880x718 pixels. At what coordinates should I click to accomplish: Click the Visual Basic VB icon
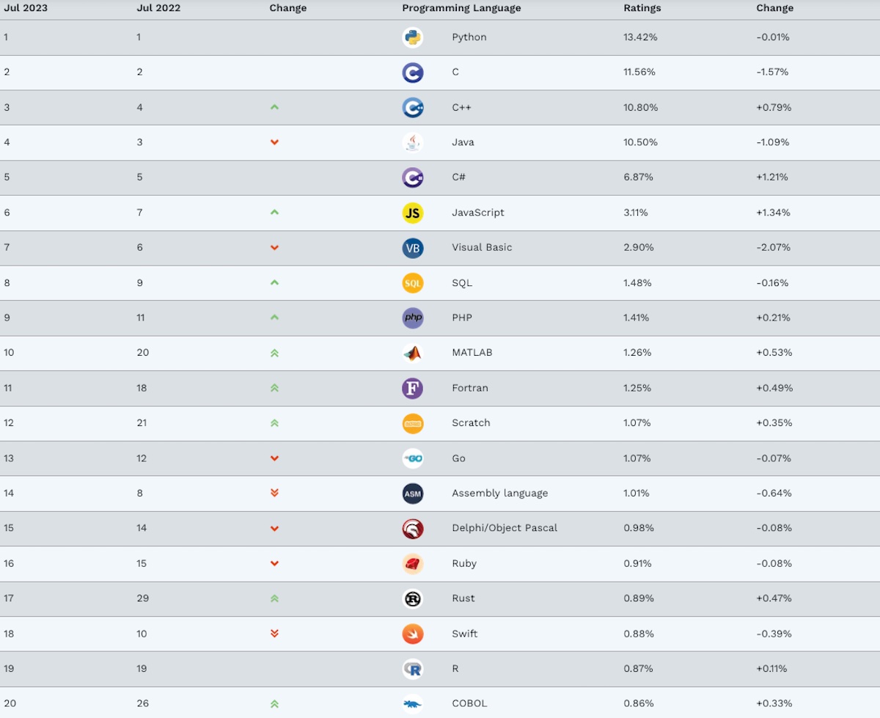point(413,248)
